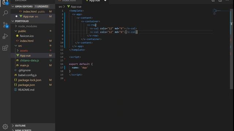Screen dimensions: 234x131
Task: Expand the NPM SCRIPTS section
Action: (13, 130)
